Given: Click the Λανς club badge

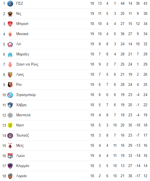Looking at the screenshot, I should click(x=10, y=75).
